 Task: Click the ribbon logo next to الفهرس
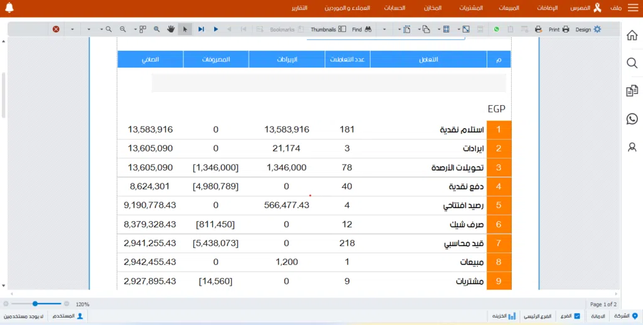click(598, 8)
